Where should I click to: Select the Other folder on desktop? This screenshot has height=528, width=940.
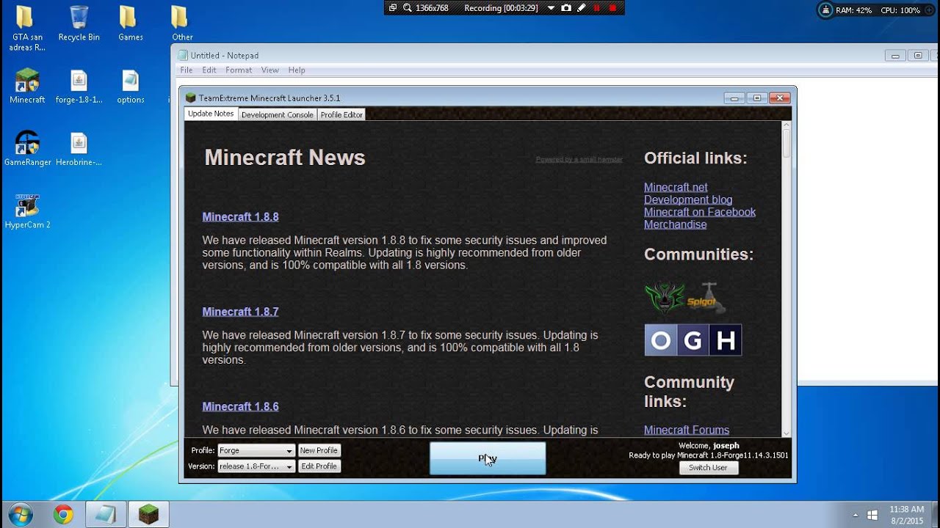click(181, 23)
